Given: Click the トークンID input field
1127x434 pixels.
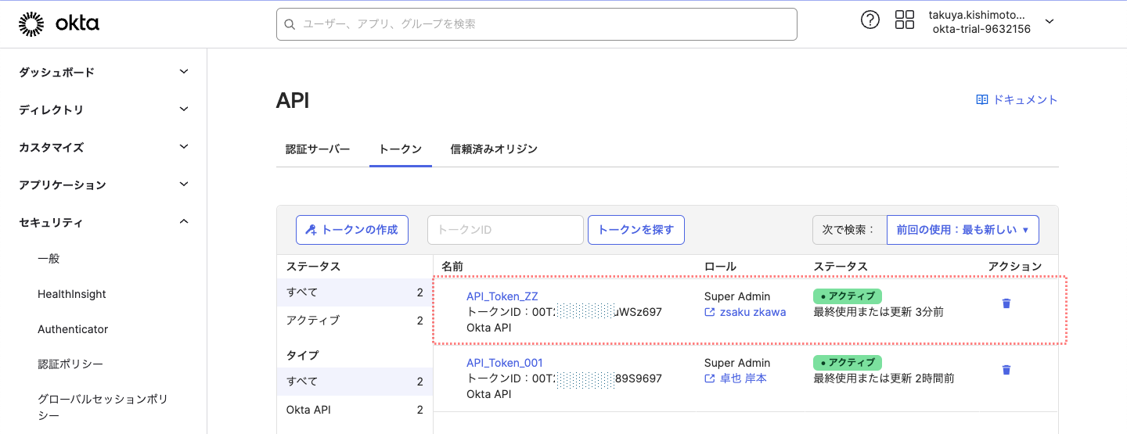Looking at the screenshot, I should coord(506,230).
